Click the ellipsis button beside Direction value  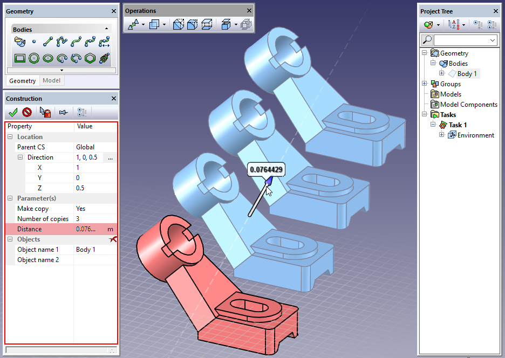pyautogui.click(x=110, y=157)
